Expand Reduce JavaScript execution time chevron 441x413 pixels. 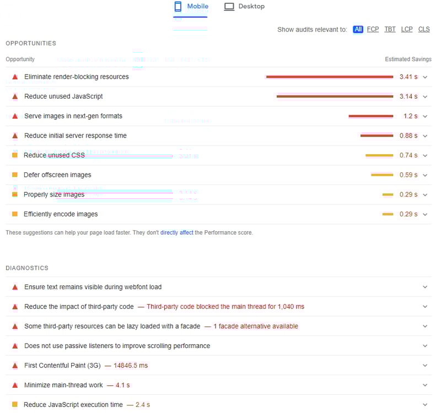point(425,405)
